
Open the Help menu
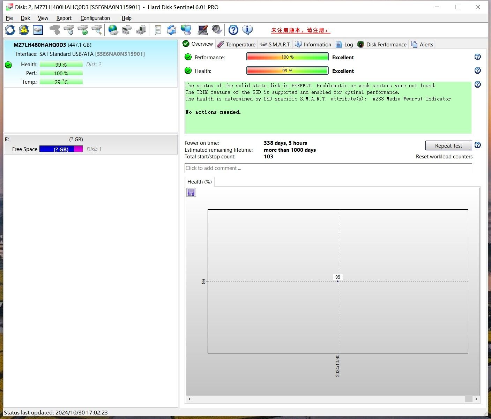coord(126,18)
